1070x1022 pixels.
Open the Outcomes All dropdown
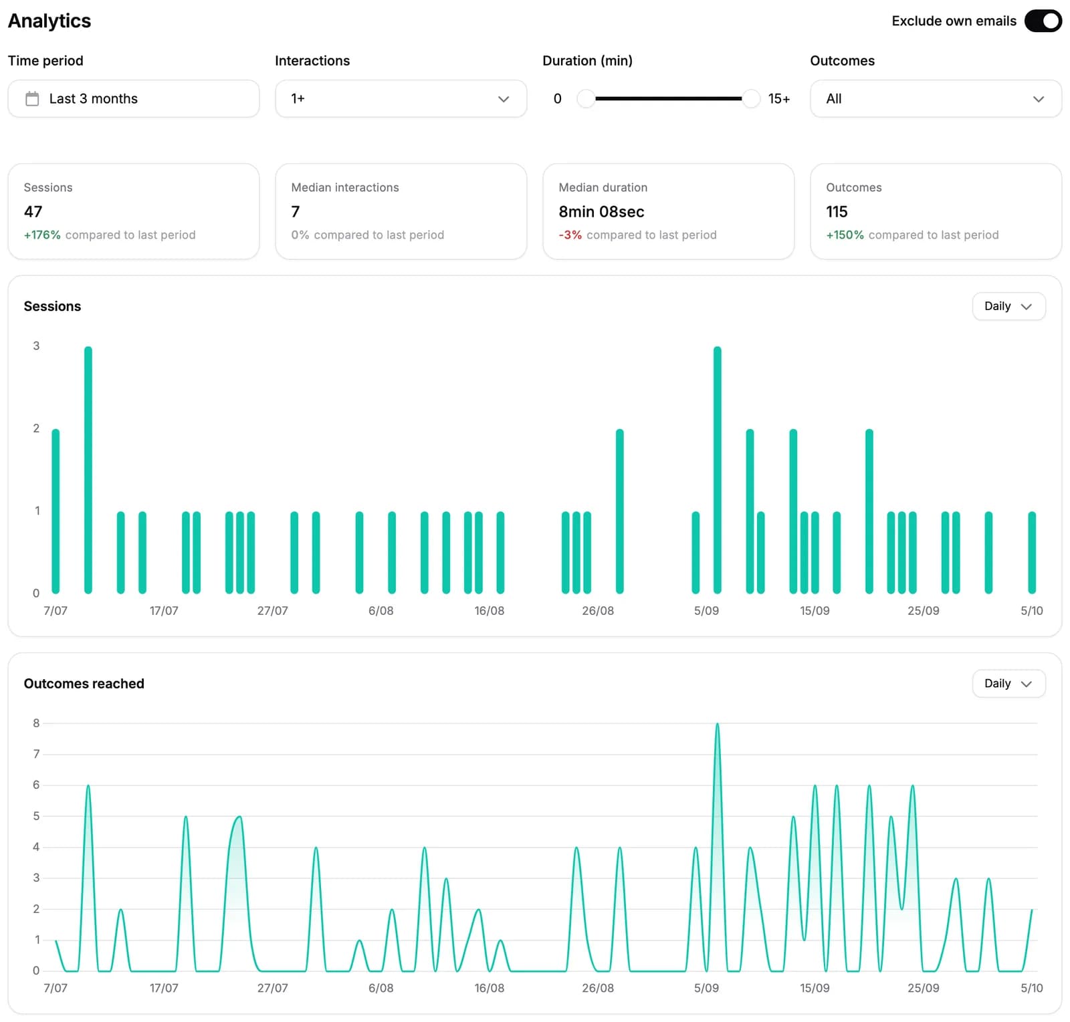click(936, 99)
